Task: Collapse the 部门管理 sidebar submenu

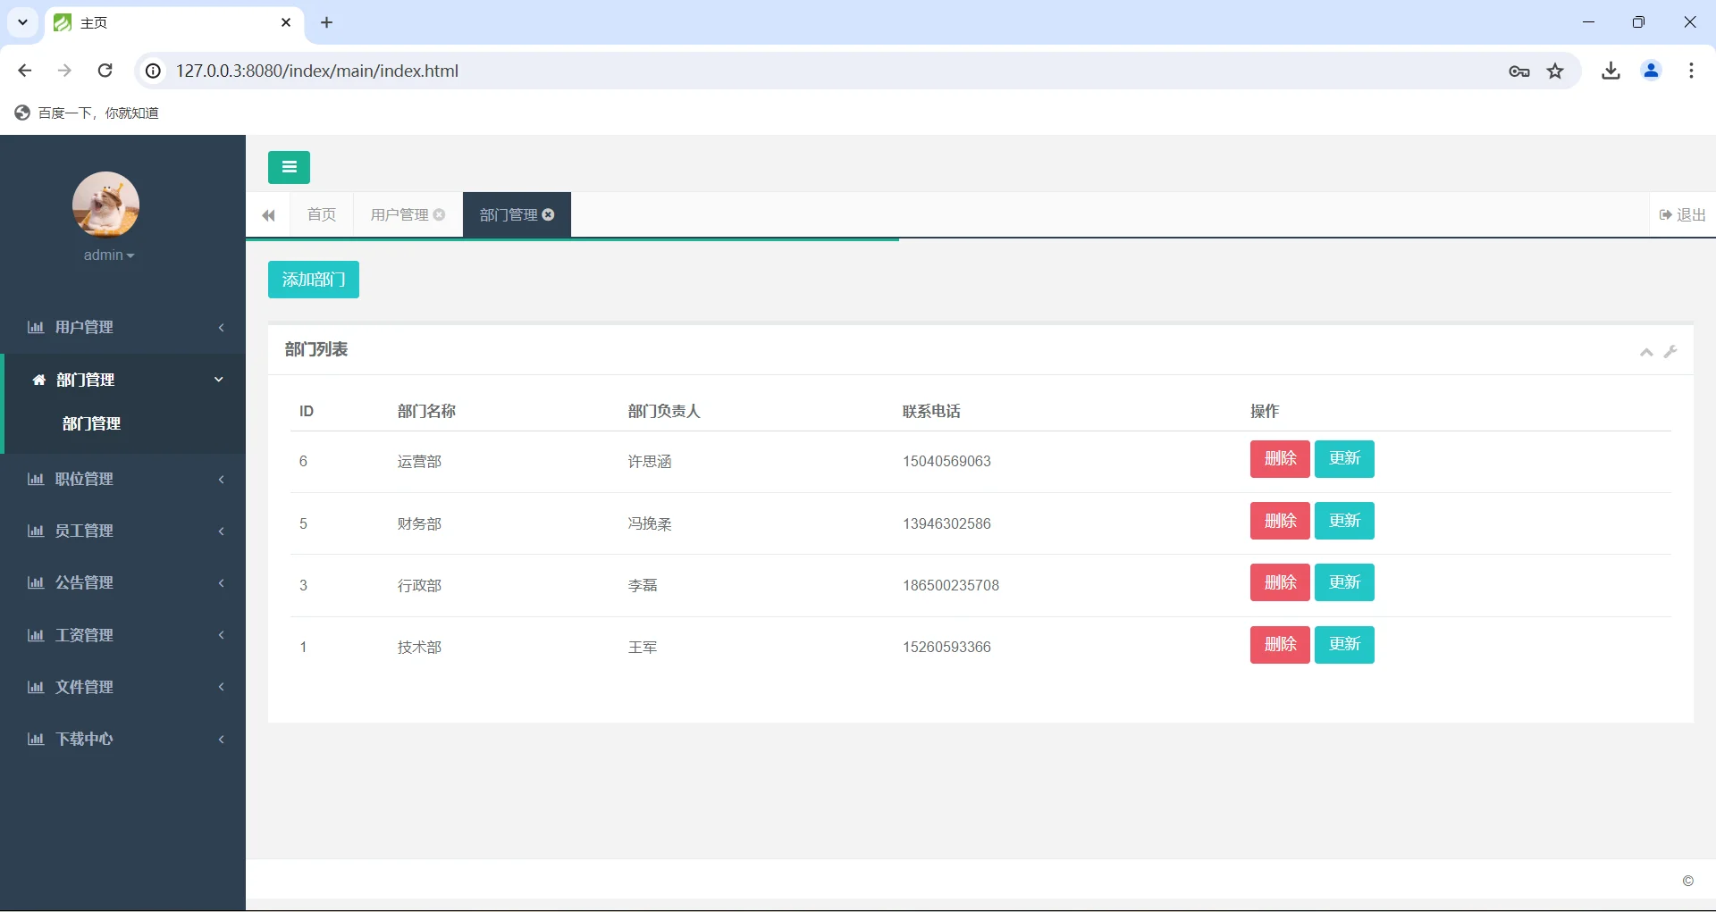Action: 123,380
